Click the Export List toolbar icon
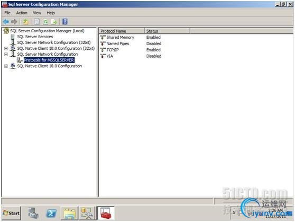 (54, 22)
